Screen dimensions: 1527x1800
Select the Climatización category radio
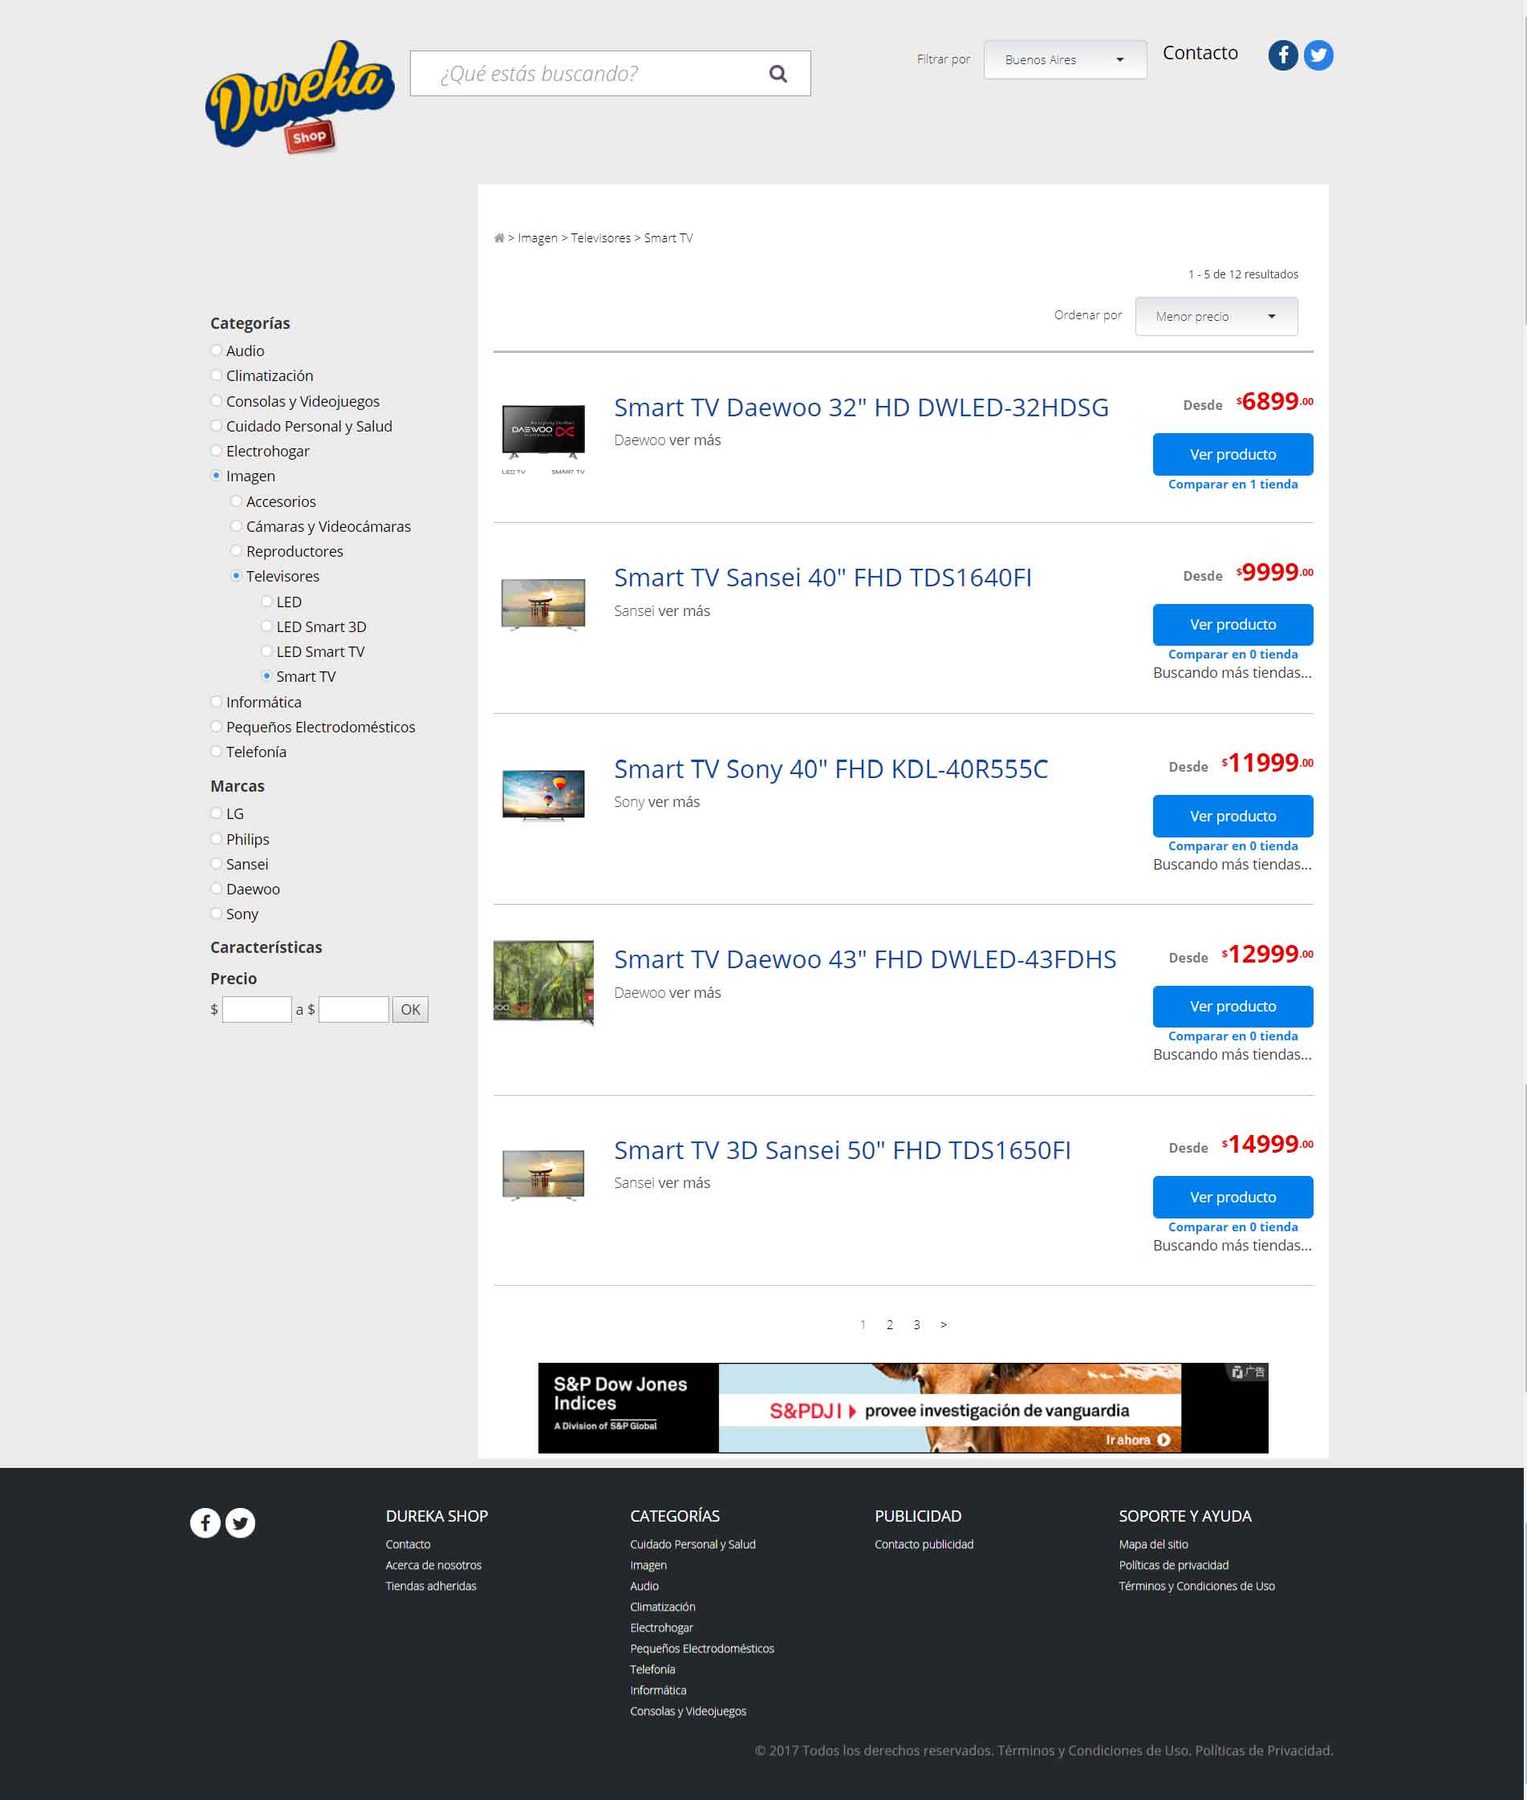click(x=217, y=375)
